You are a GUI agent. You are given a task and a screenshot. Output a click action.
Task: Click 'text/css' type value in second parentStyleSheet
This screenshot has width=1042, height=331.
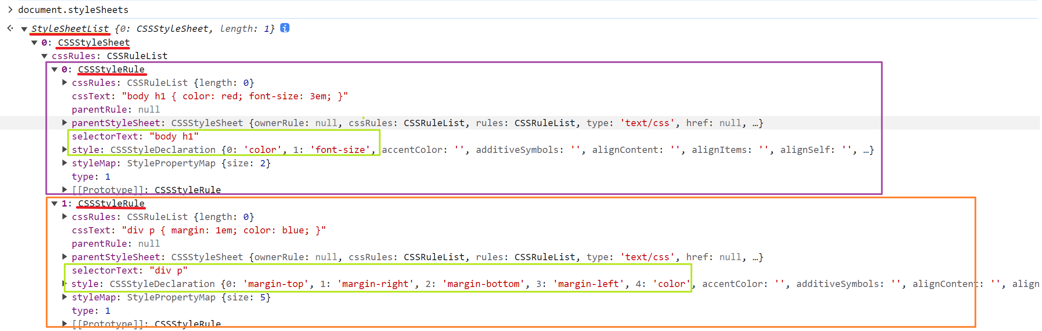tap(648, 257)
